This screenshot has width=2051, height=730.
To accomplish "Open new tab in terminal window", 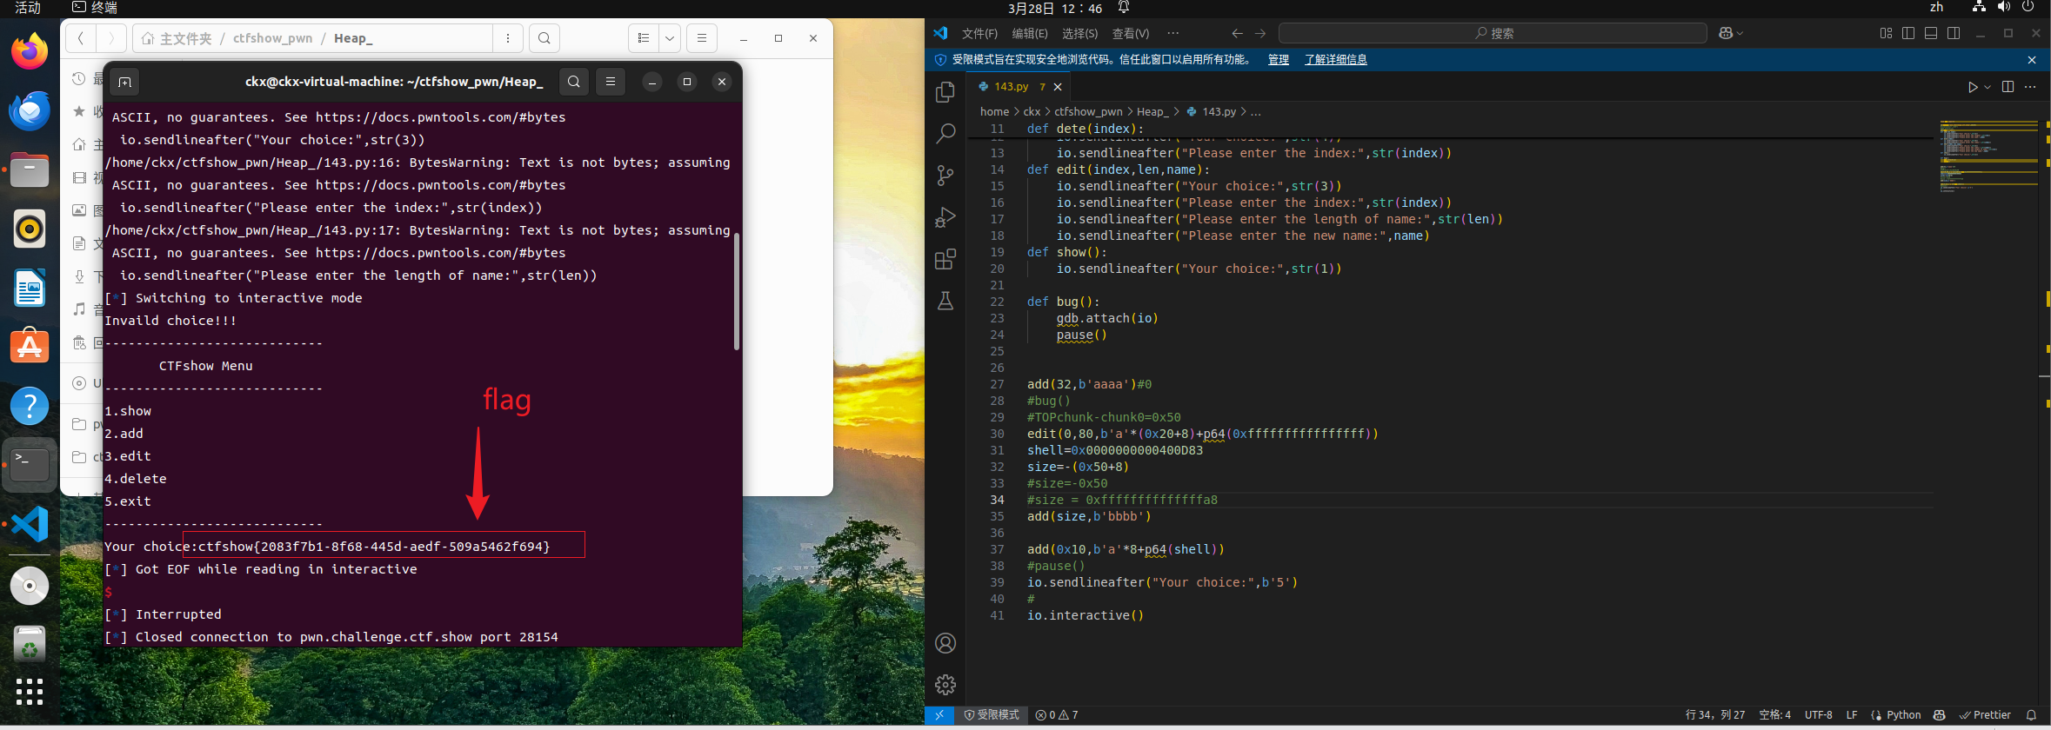I will click(x=124, y=82).
